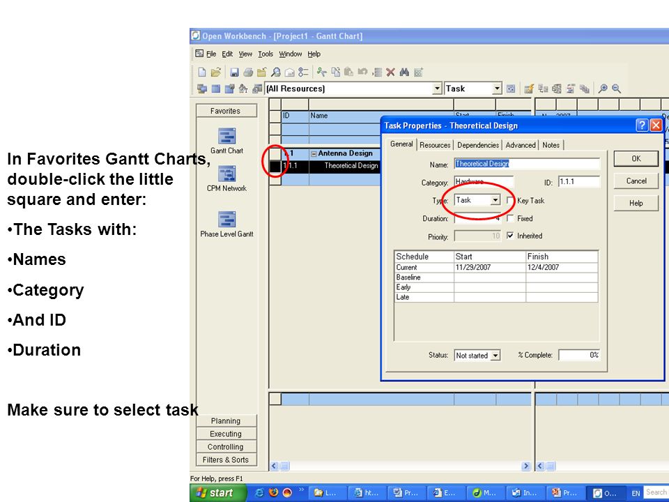Expand the (All Resources) dropdown
The image size is (669, 502).
tap(437, 89)
